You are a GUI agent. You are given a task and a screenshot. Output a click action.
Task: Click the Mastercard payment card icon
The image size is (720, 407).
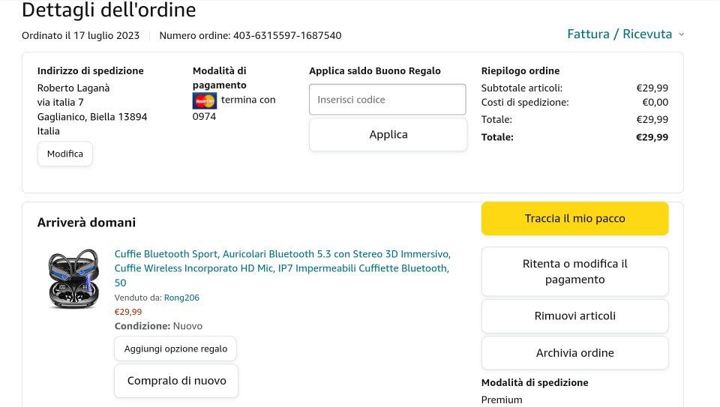[x=204, y=100]
